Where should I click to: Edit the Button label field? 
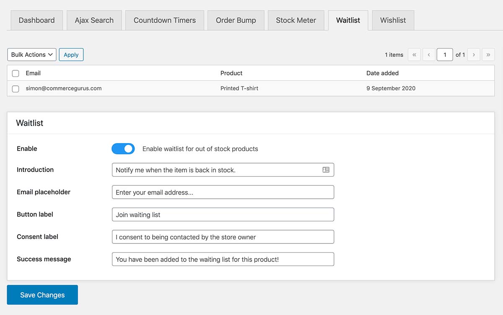(223, 215)
